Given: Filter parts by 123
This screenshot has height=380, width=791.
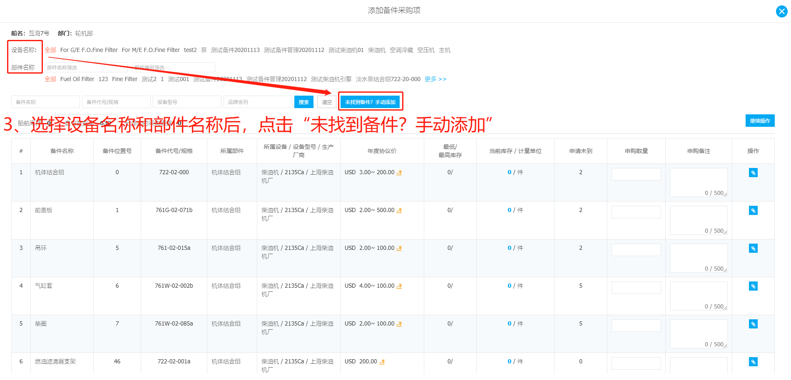Looking at the screenshot, I should (103, 79).
